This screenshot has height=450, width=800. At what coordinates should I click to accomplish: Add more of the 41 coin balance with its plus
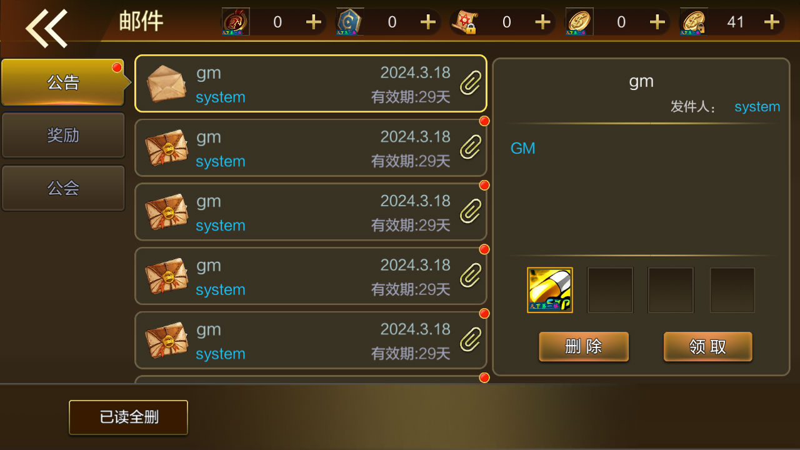click(772, 22)
